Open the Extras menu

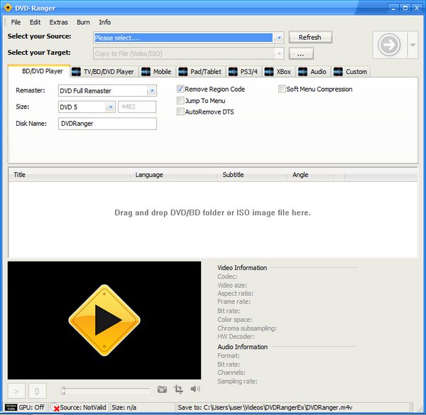tap(58, 22)
